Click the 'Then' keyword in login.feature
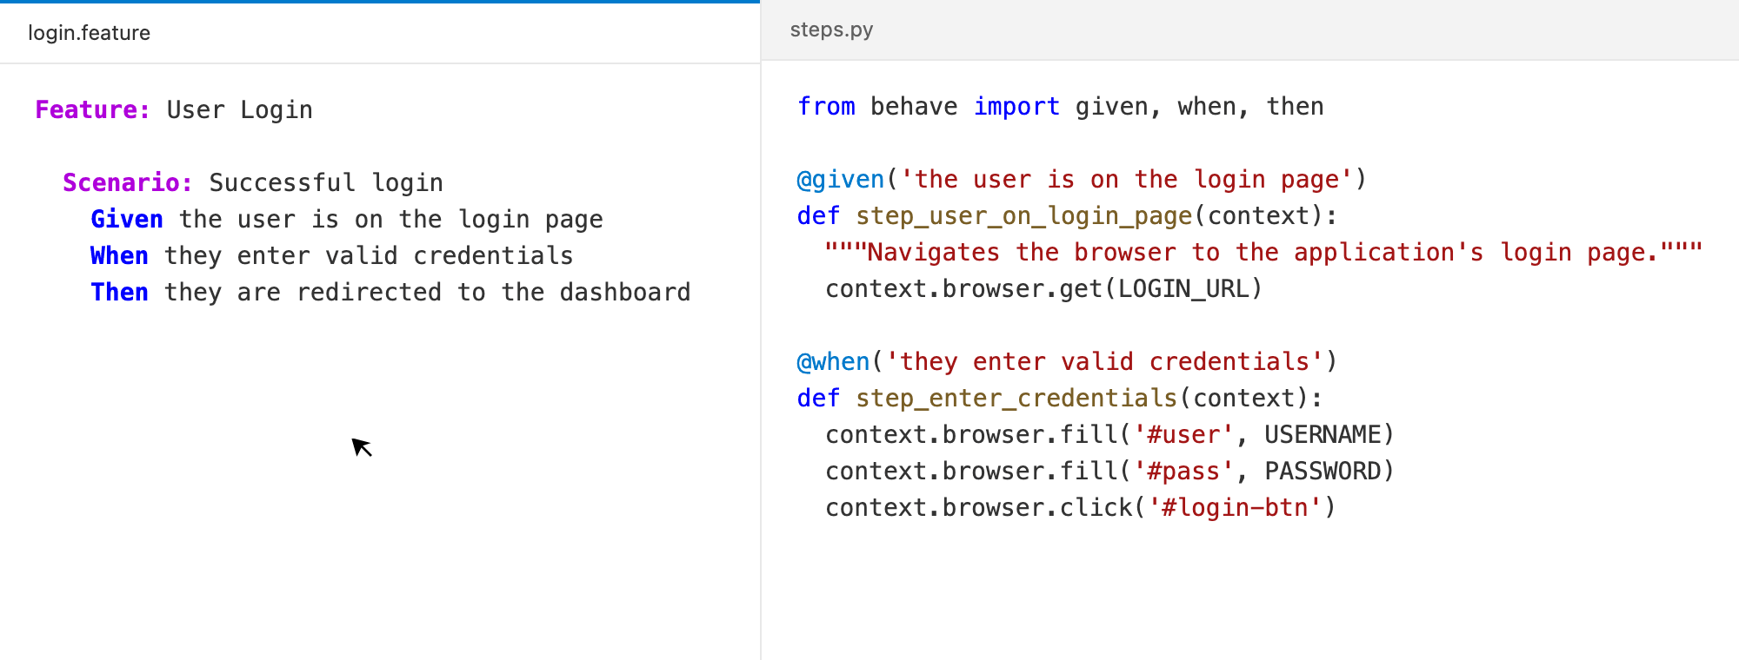 119,292
